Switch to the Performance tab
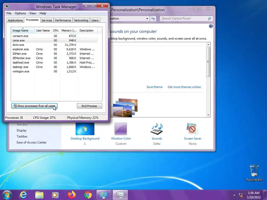Image resolution: width=267 pixels, height=200 pixels. [x=63, y=20]
